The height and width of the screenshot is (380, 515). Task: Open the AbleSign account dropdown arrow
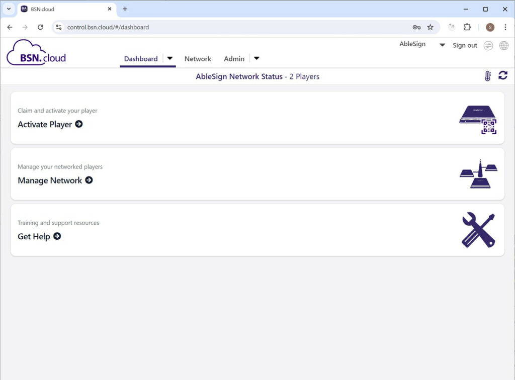(442, 45)
